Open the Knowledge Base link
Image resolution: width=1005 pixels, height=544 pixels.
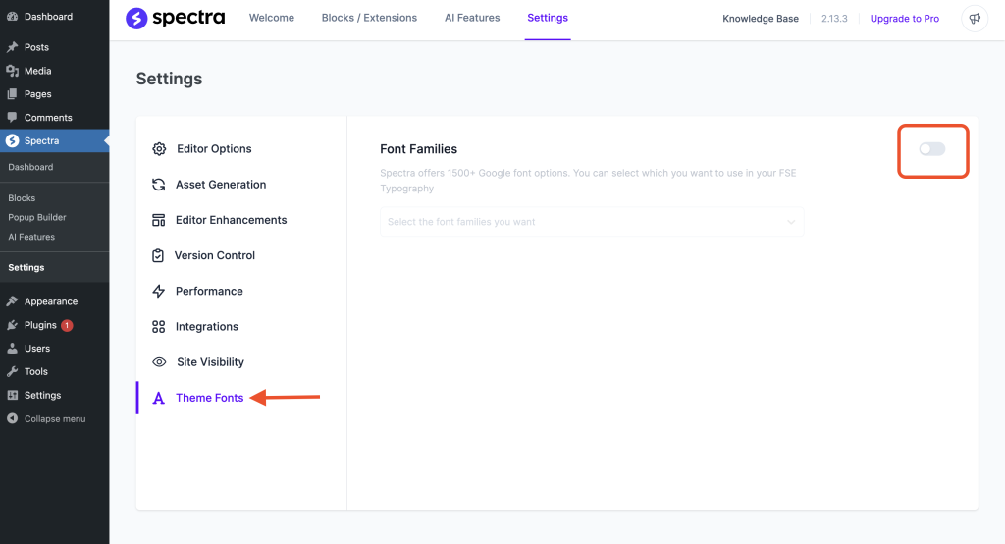pyautogui.click(x=760, y=19)
